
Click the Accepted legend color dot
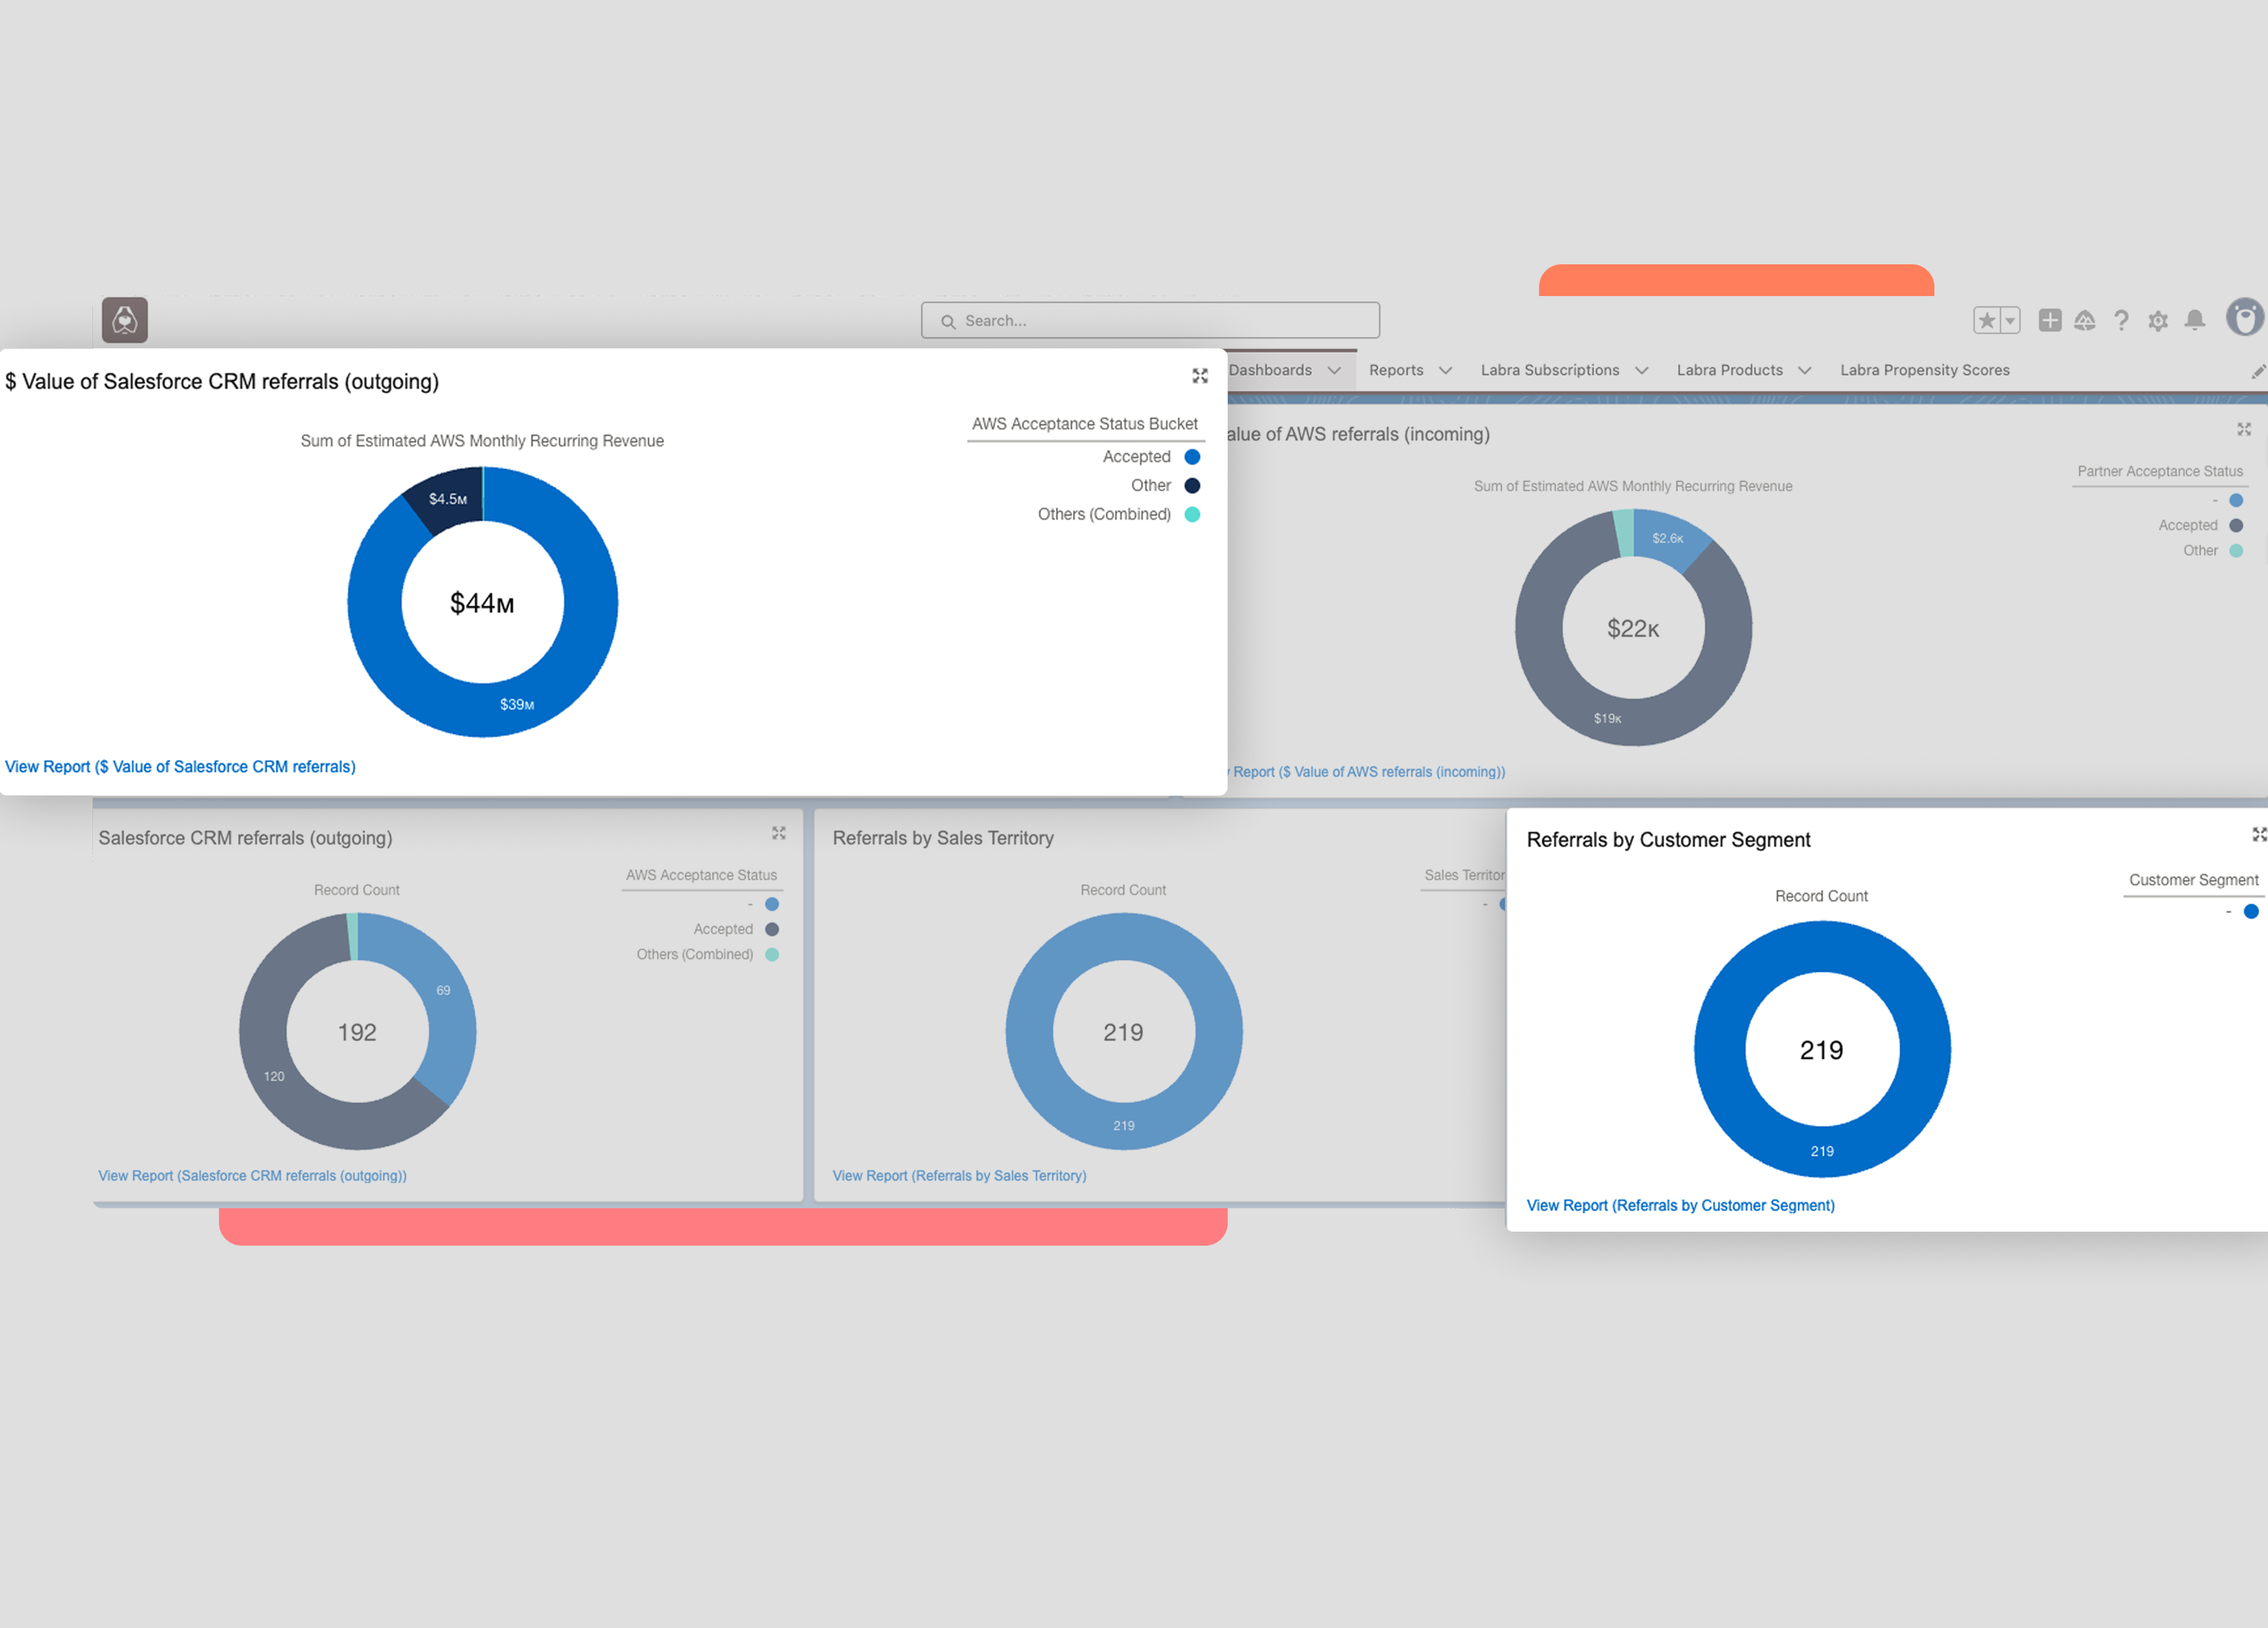[x=1192, y=457]
